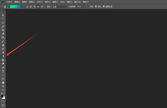Choose the Eyedropper tool

[3, 34]
